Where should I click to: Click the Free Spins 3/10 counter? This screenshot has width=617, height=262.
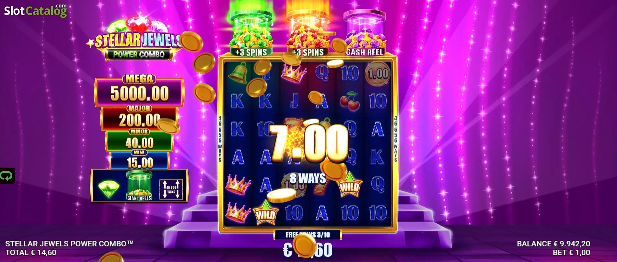click(x=308, y=234)
